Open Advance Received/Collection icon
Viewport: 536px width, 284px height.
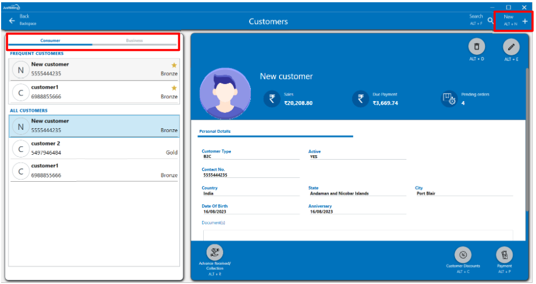215,253
